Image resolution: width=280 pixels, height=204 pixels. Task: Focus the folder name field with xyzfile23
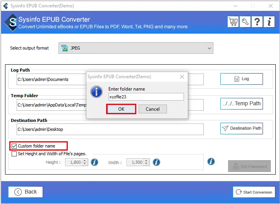146,97
